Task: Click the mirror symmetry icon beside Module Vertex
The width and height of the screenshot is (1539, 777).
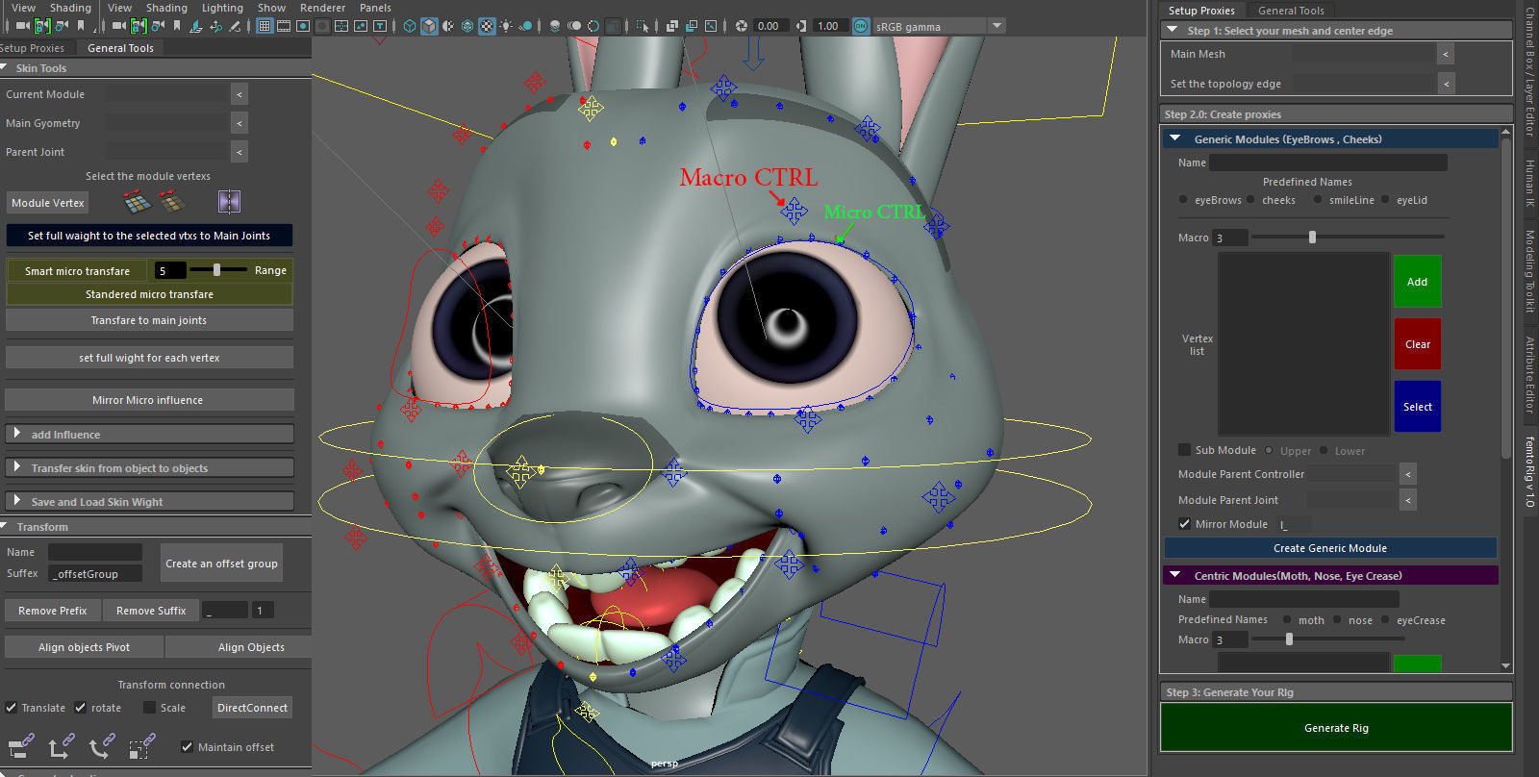Action: tap(229, 201)
